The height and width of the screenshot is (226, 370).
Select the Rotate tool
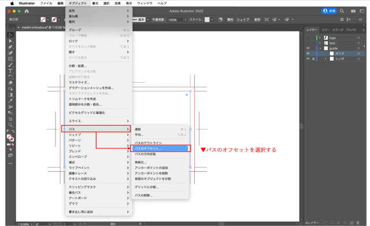10,77
